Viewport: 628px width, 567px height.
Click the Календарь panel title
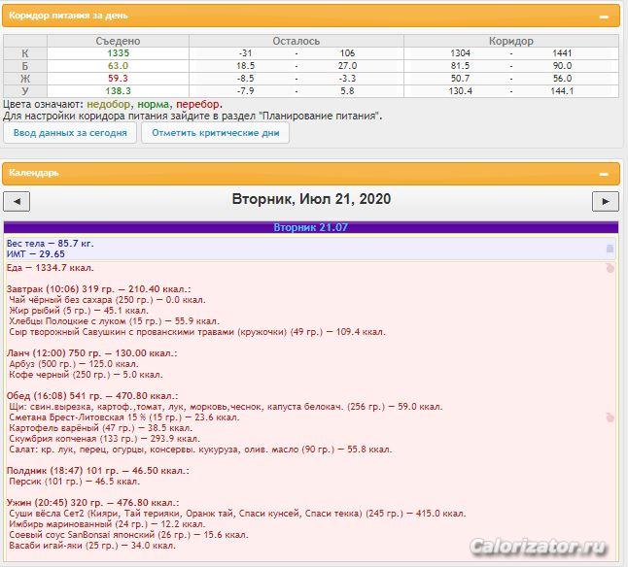[x=34, y=173]
